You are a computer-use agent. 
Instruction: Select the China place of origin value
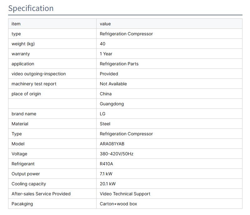pos(106,94)
